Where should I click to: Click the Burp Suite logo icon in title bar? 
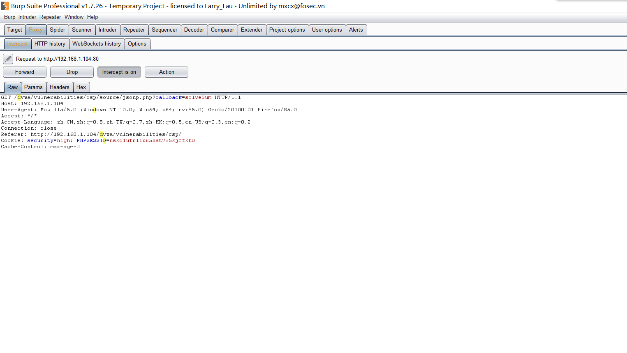[5, 6]
